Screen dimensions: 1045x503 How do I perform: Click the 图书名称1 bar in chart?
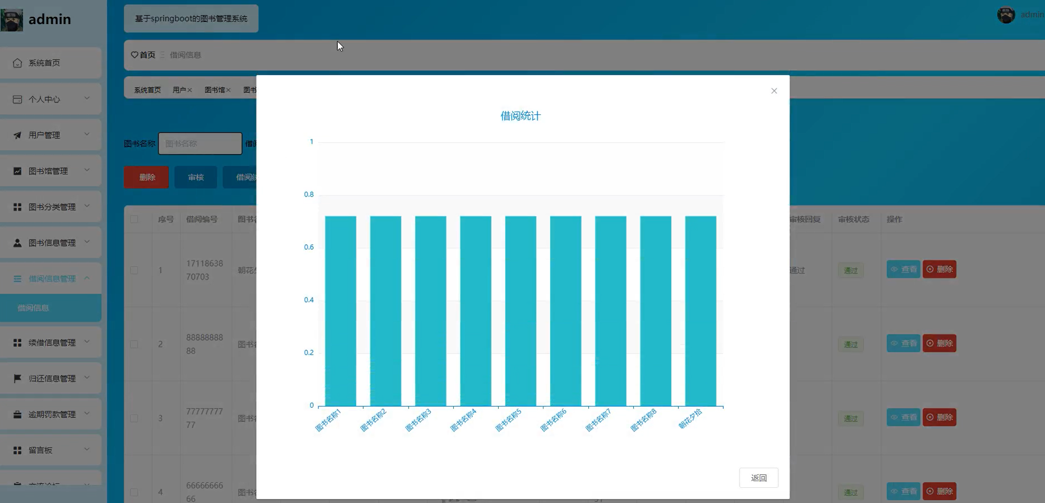[x=341, y=311]
